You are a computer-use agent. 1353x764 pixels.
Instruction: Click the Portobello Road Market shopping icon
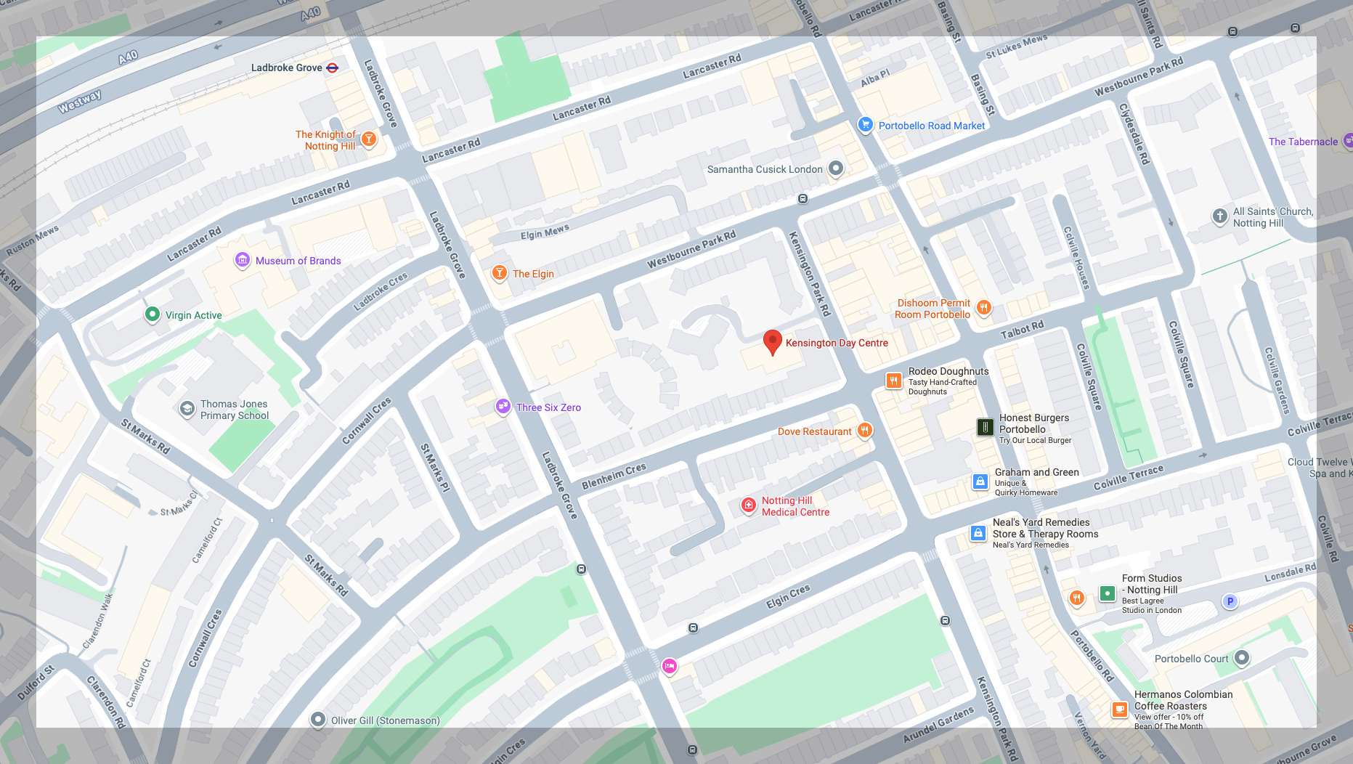pyautogui.click(x=865, y=125)
